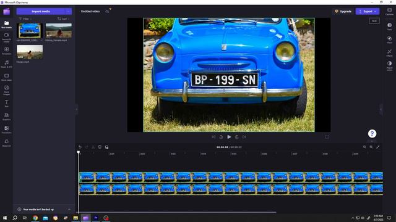
Task: Undo the last timeline action
Action: (80, 147)
